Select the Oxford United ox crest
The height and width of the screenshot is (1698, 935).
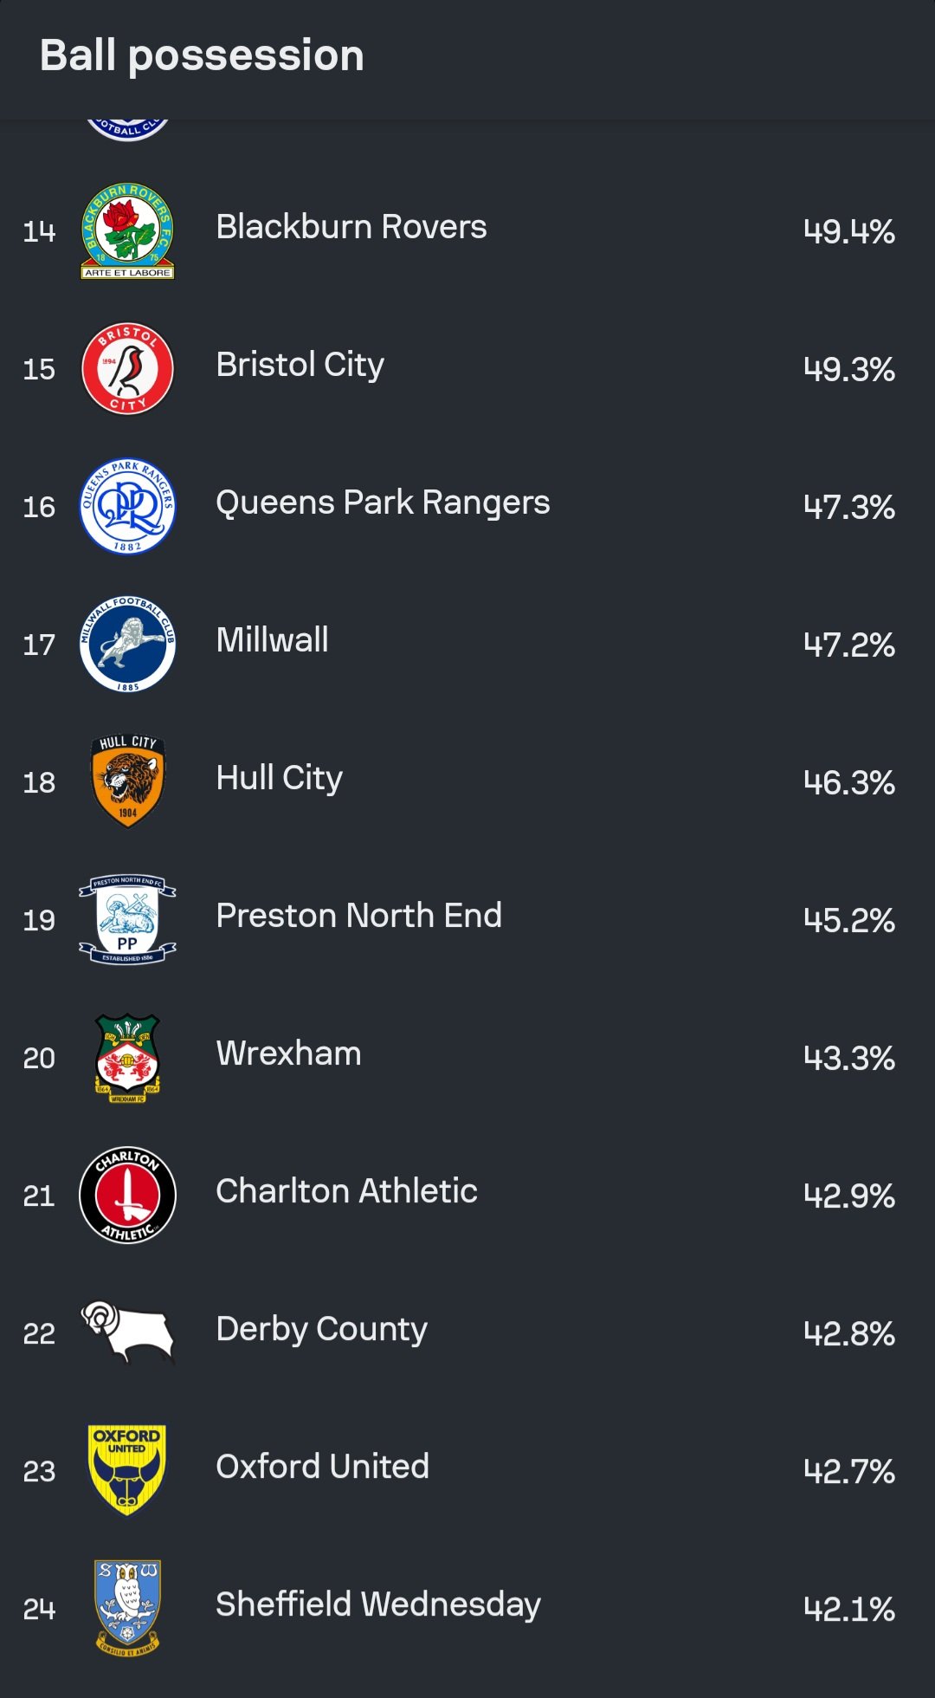pyautogui.click(x=127, y=1470)
